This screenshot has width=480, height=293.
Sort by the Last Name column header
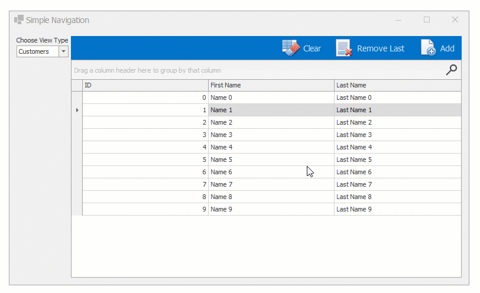click(398, 85)
